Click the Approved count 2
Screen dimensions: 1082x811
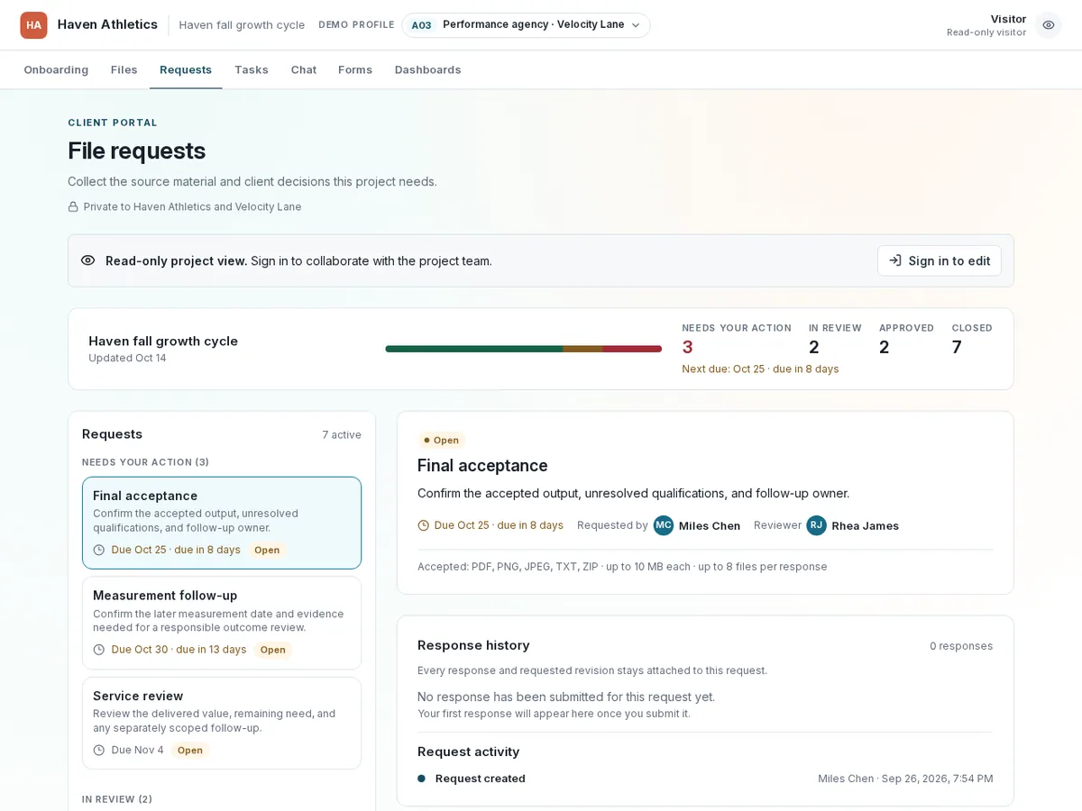tap(885, 347)
